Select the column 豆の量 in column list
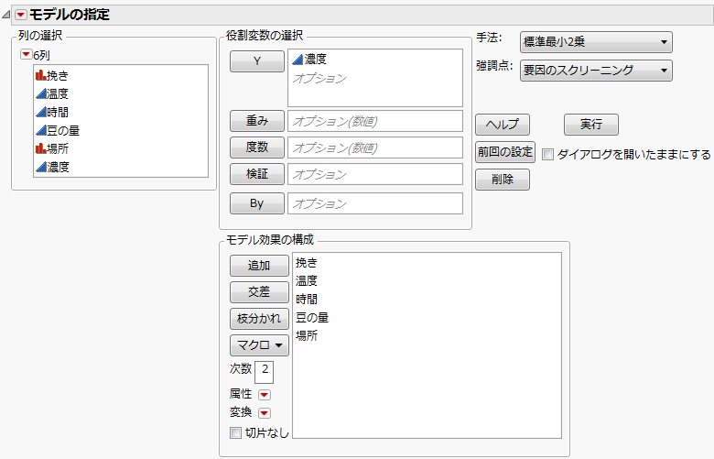The width and height of the screenshot is (714, 459). pos(58,130)
